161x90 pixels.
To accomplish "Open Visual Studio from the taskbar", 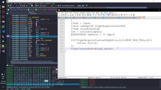I will tap(3, 51).
